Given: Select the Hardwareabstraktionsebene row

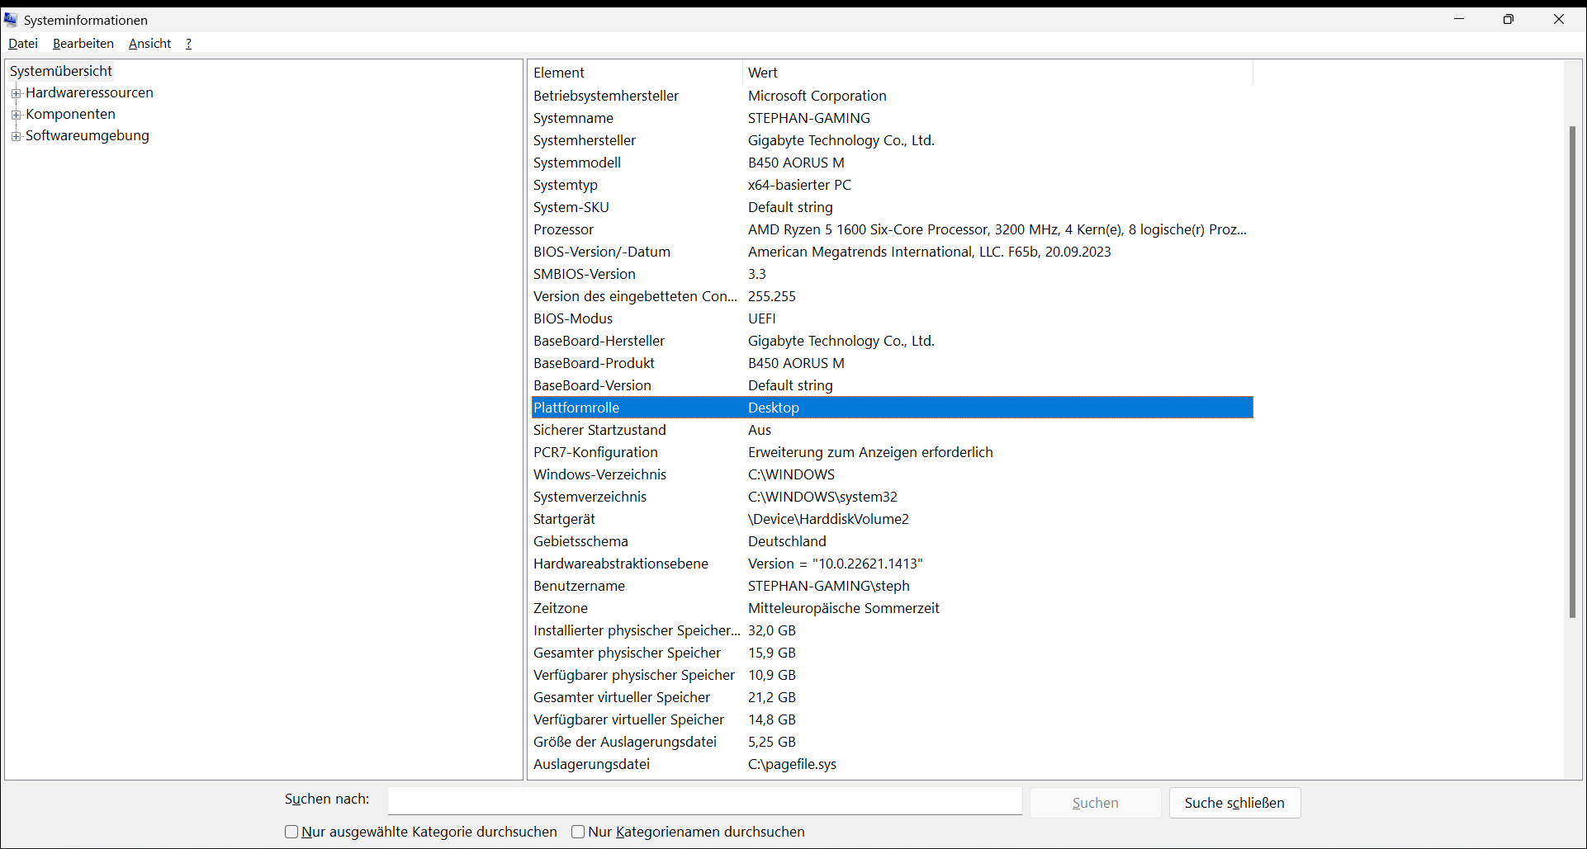Looking at the screenshot, I should (893, 564).
